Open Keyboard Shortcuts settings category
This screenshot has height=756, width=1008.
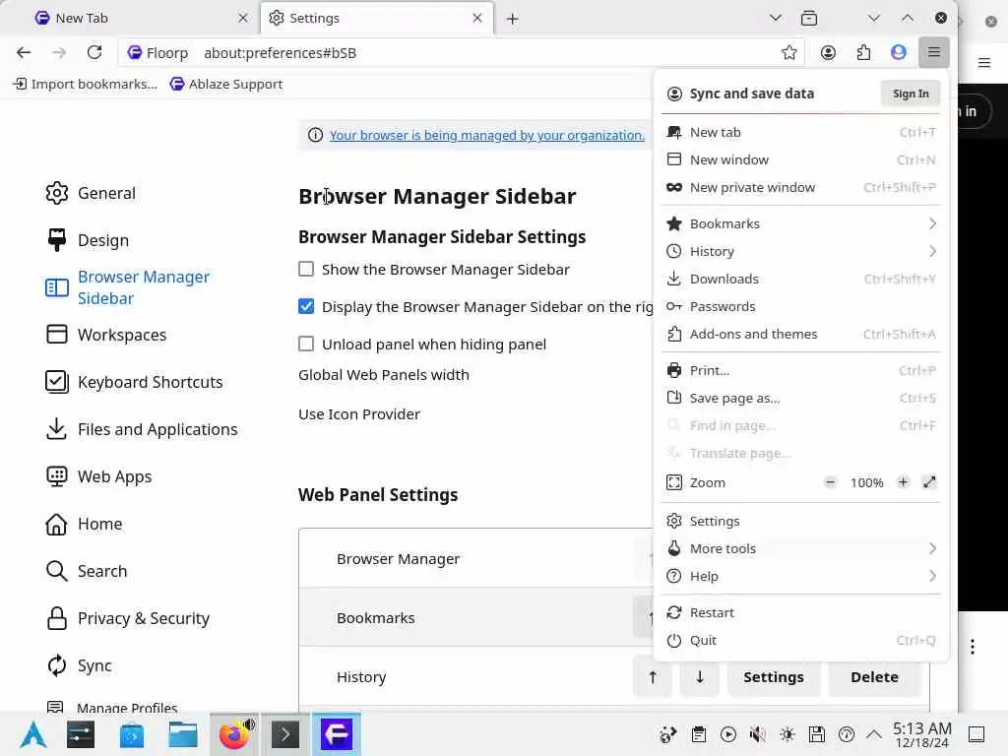coord(134,382)
